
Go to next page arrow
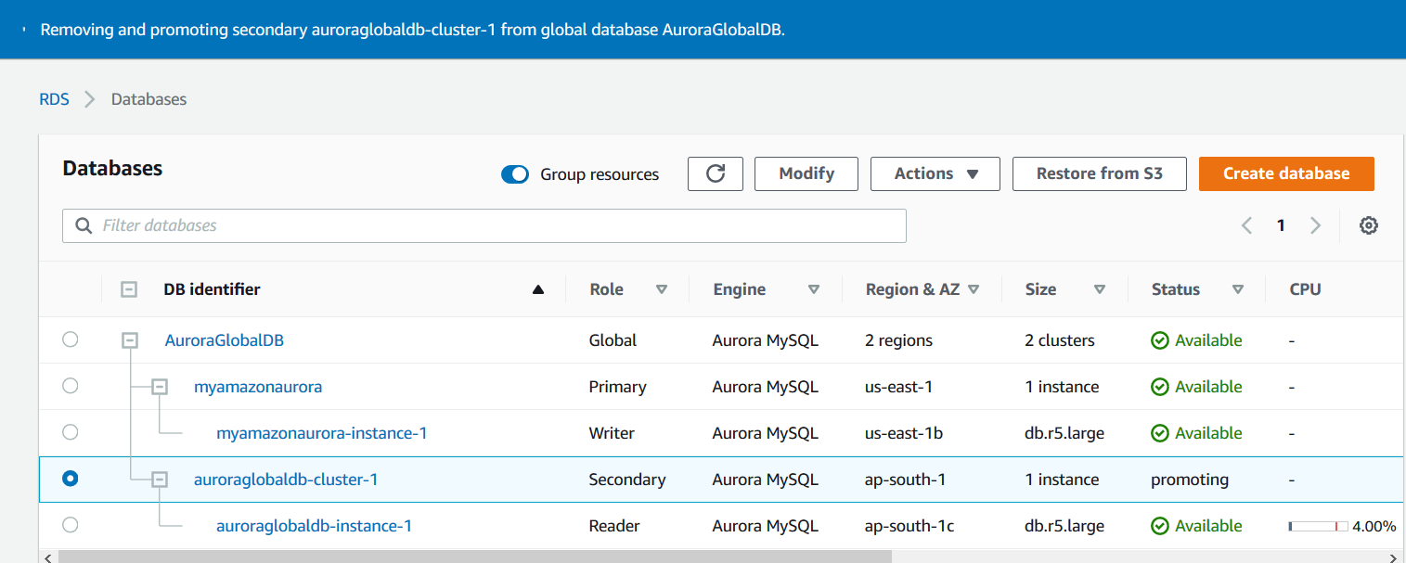[x=1315, y=225]
